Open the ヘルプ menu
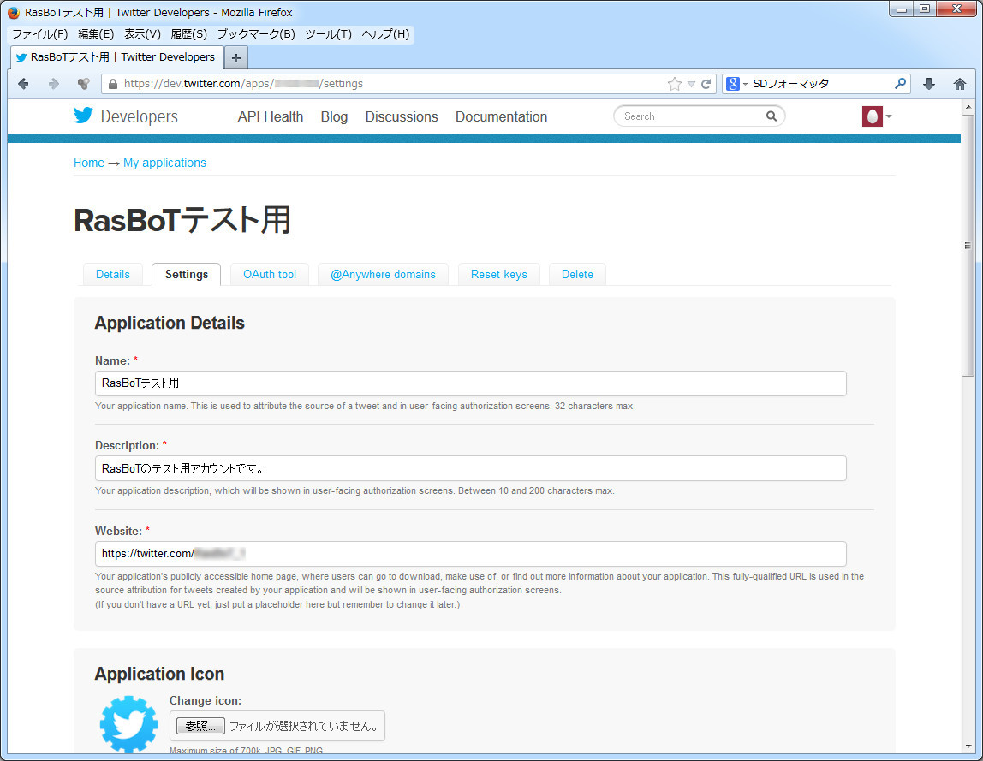This screenshot has height=761, width=983. point(385,34)
